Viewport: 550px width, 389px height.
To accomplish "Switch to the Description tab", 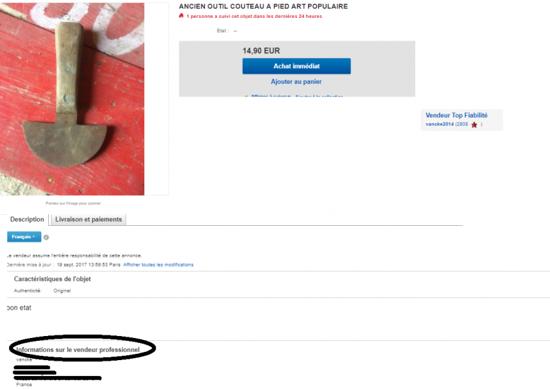I will 27,219.
